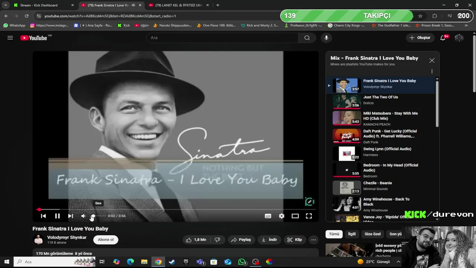Image resolution: width=476 pixels, height=268 pixels.
Task: Open the notifications bell
Action: coord(443,38)
